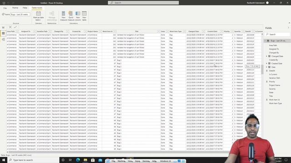Click the Created Date calendar icon in Fields

click(x=269, y=63)
